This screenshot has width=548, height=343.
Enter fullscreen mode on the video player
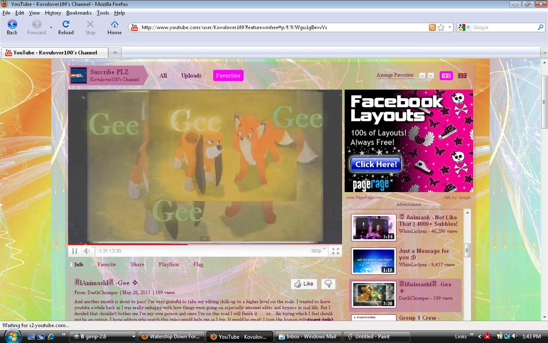point(336,251)
